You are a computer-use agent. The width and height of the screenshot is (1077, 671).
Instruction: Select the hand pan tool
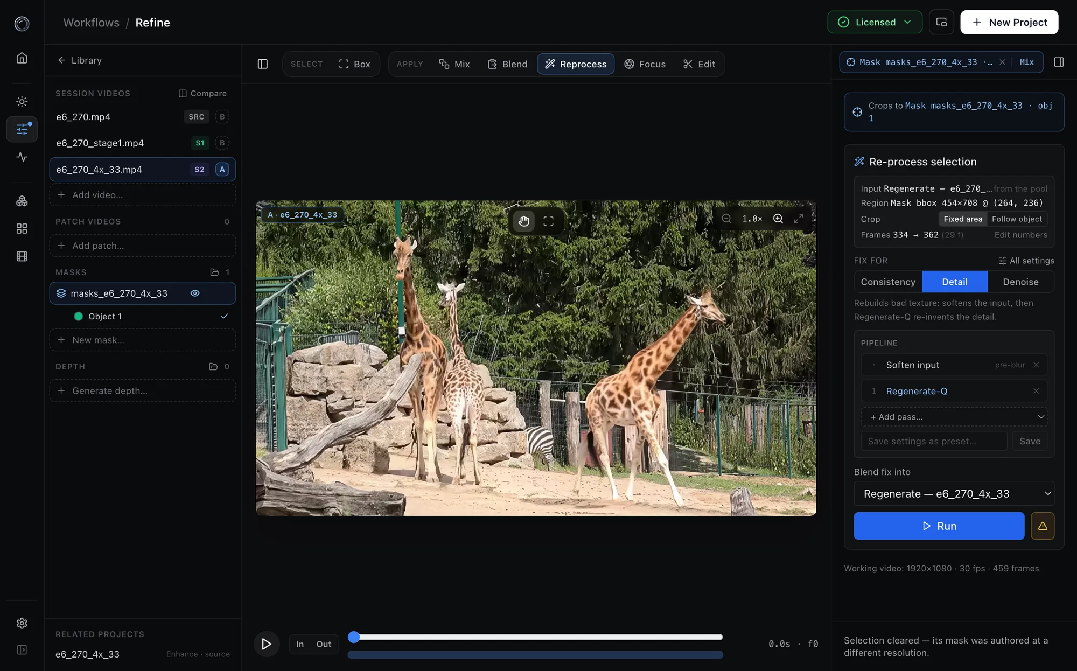pyautogui.click(x=523, y=221)
